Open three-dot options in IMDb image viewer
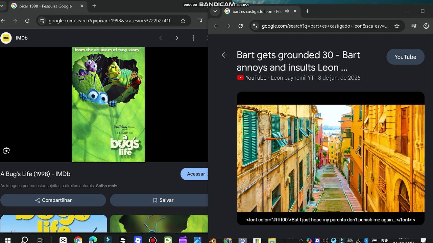Image resolution: width=433 pixels, height=243 pixels. (193, 38)
